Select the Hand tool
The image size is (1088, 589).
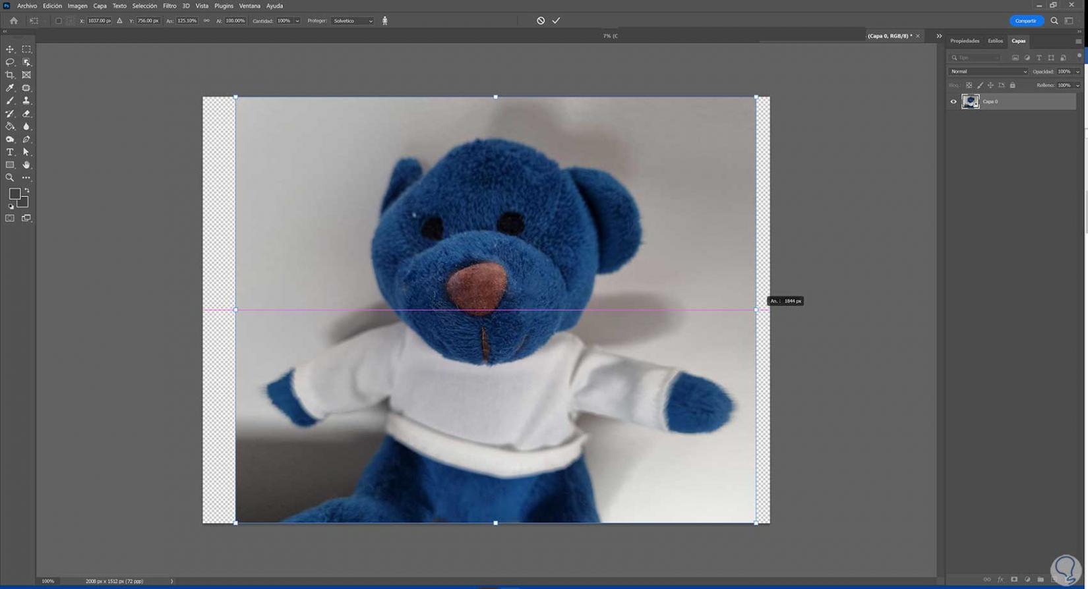click(26, 165)
